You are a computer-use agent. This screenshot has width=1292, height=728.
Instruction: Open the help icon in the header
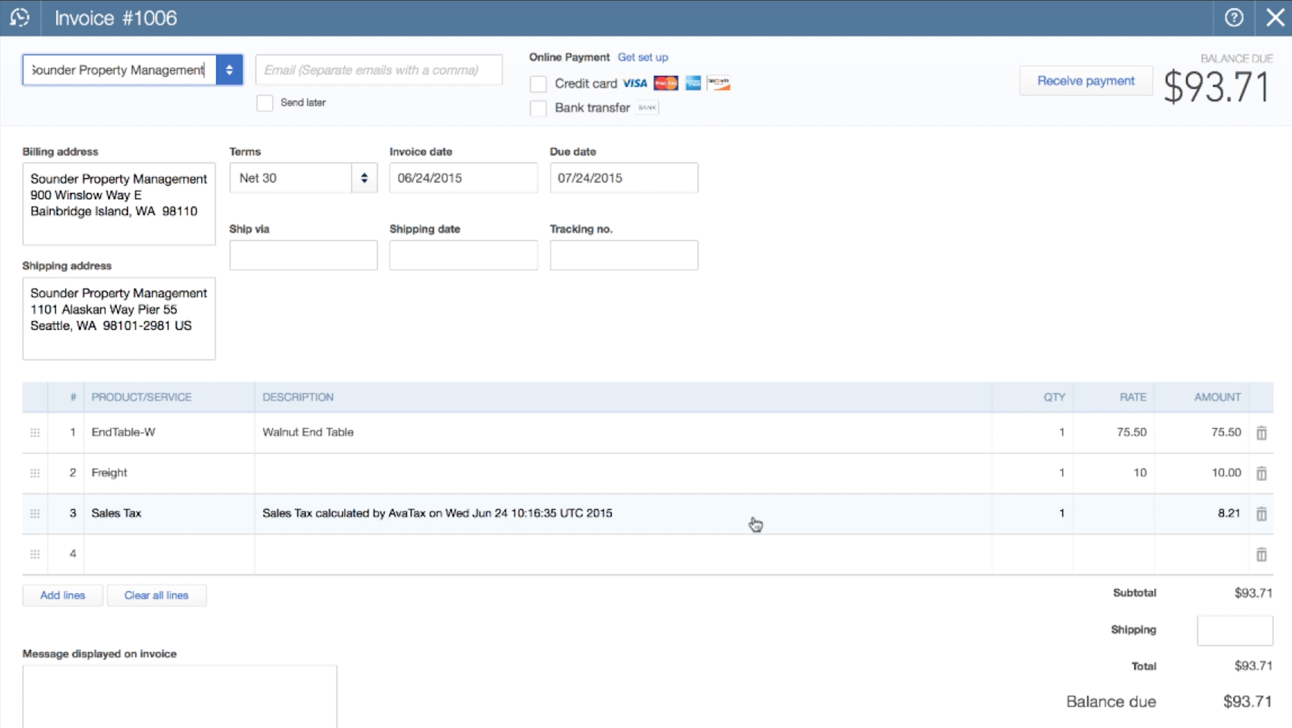tap(1235, 18)
